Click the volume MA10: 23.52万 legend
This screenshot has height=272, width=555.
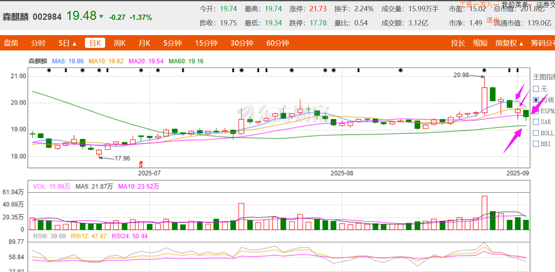click(x=138, y=186)
